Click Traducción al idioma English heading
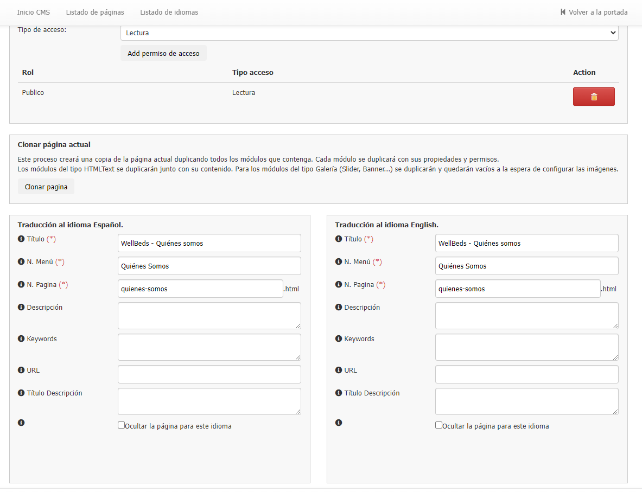This screenshot has height=492, width=642. click(x=386, y=225)
